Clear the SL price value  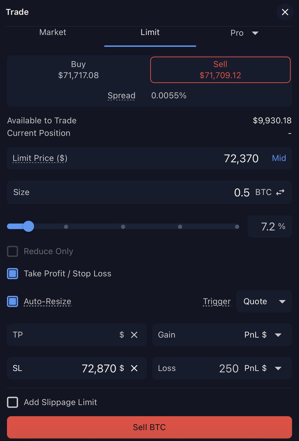pos(134,368)
